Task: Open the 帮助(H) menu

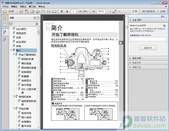Action: 42,6
